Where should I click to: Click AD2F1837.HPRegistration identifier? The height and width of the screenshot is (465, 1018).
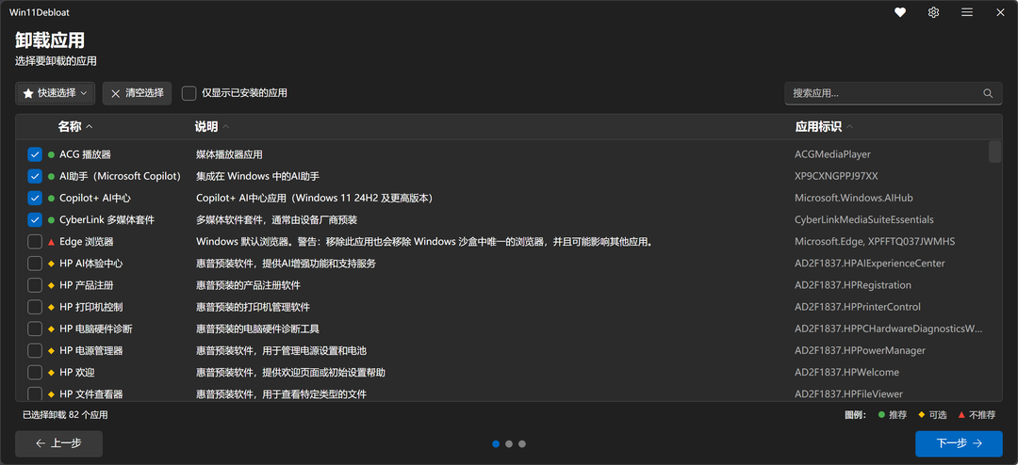click(x=853, y=285)
